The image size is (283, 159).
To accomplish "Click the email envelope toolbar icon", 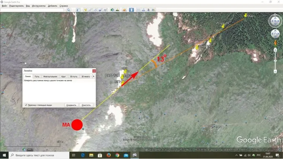I will [139, 10].
